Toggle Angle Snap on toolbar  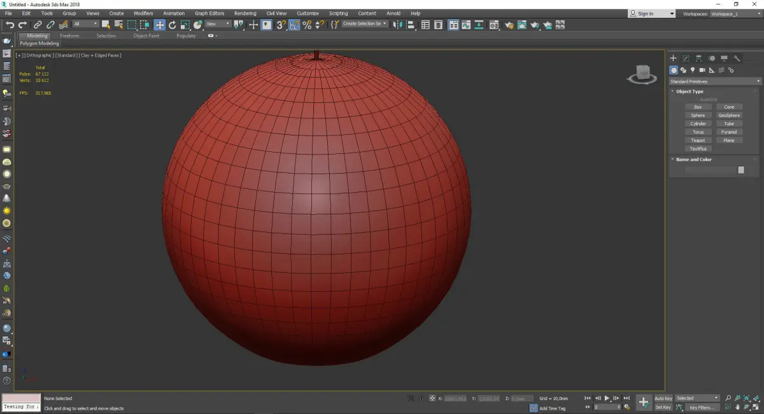(294, 25)
